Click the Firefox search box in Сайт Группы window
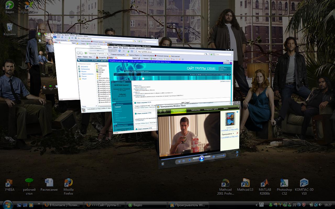This screenshot has height=209, width=335. coord(222,54)
